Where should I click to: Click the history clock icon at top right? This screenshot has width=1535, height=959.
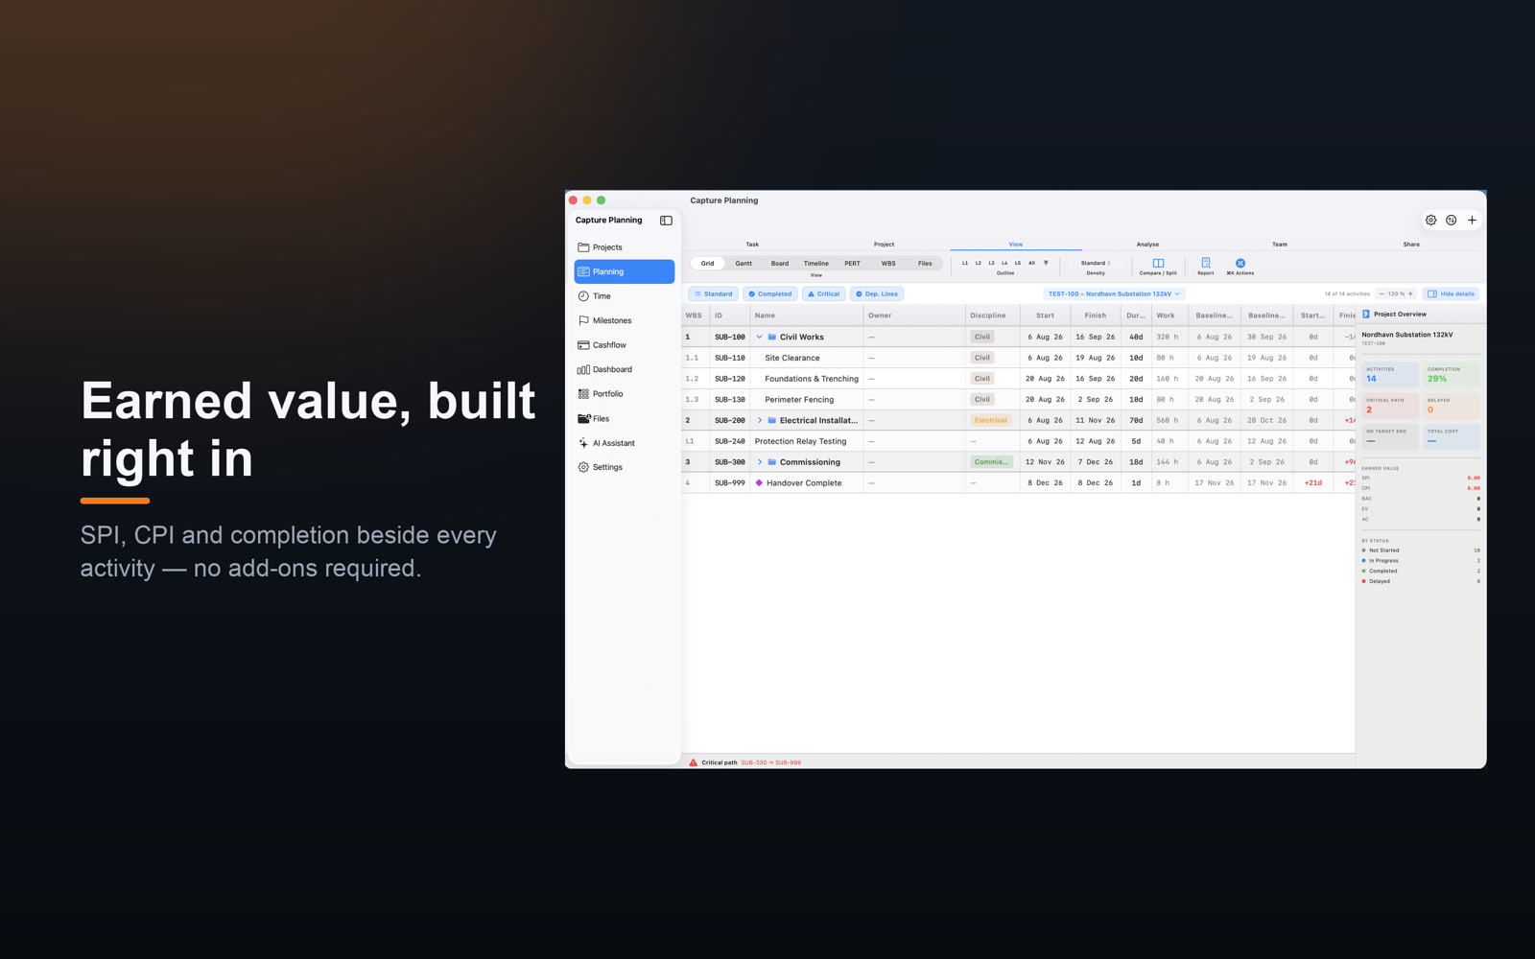pyautogui.click(x=1452, y=221)
